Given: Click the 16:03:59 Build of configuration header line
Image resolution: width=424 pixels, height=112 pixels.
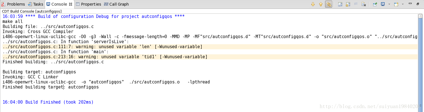Looking at the screenshot, I should coord(93,17).
